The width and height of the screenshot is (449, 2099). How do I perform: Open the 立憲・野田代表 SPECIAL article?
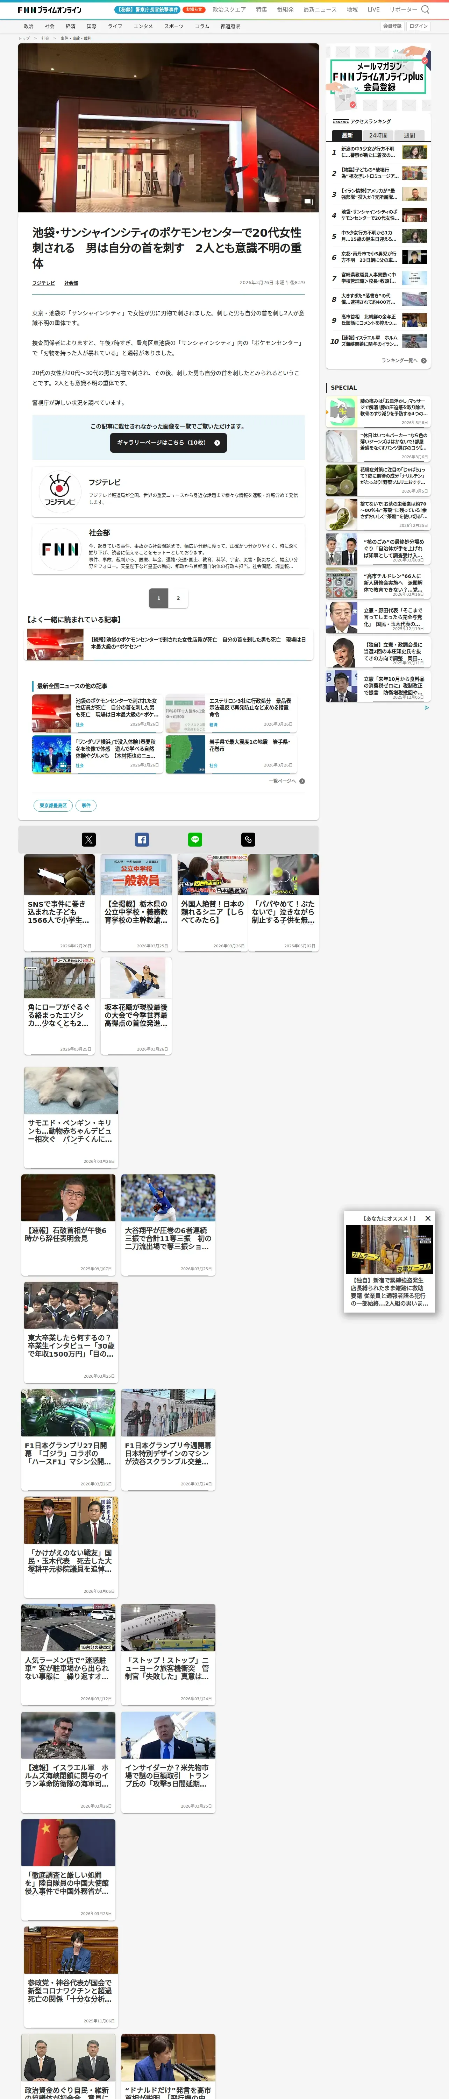[x=377, y=618]
